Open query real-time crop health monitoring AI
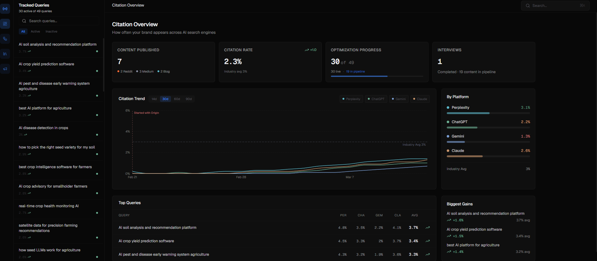 59,209
